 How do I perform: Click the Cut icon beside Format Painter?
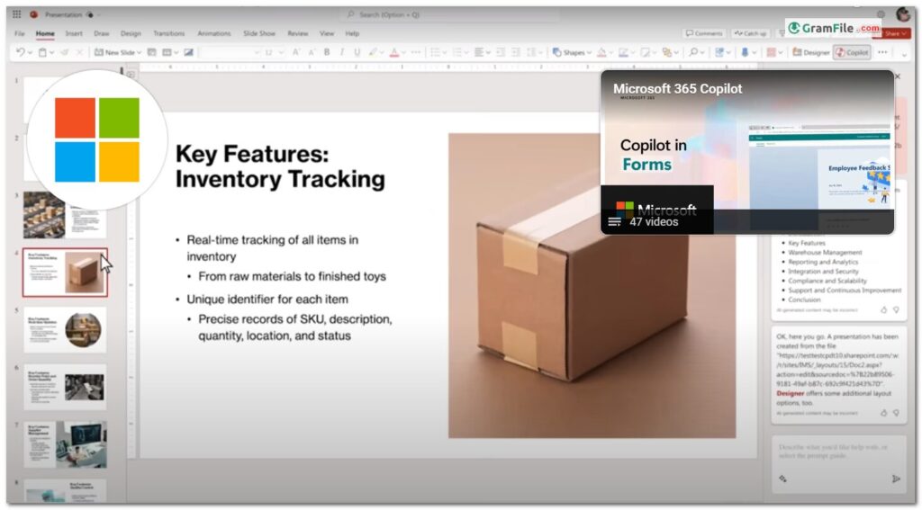(79, 52)
